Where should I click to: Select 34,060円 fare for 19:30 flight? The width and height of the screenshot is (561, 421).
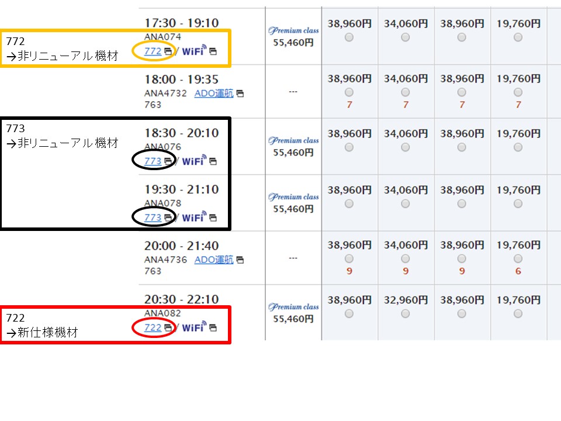coord(406,203)
